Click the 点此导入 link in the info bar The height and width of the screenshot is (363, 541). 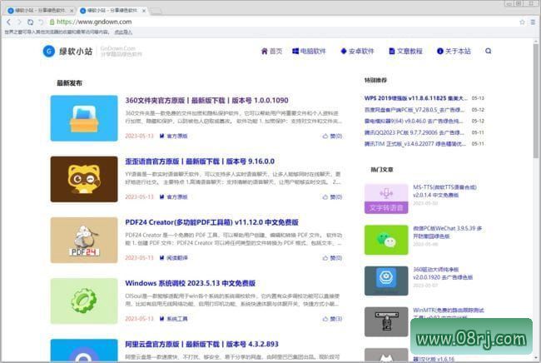coord(123,32)
